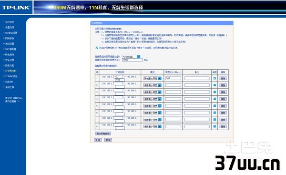
Task: Open the 运行状态 (Status) menu item
Action: tap(10, 22)
